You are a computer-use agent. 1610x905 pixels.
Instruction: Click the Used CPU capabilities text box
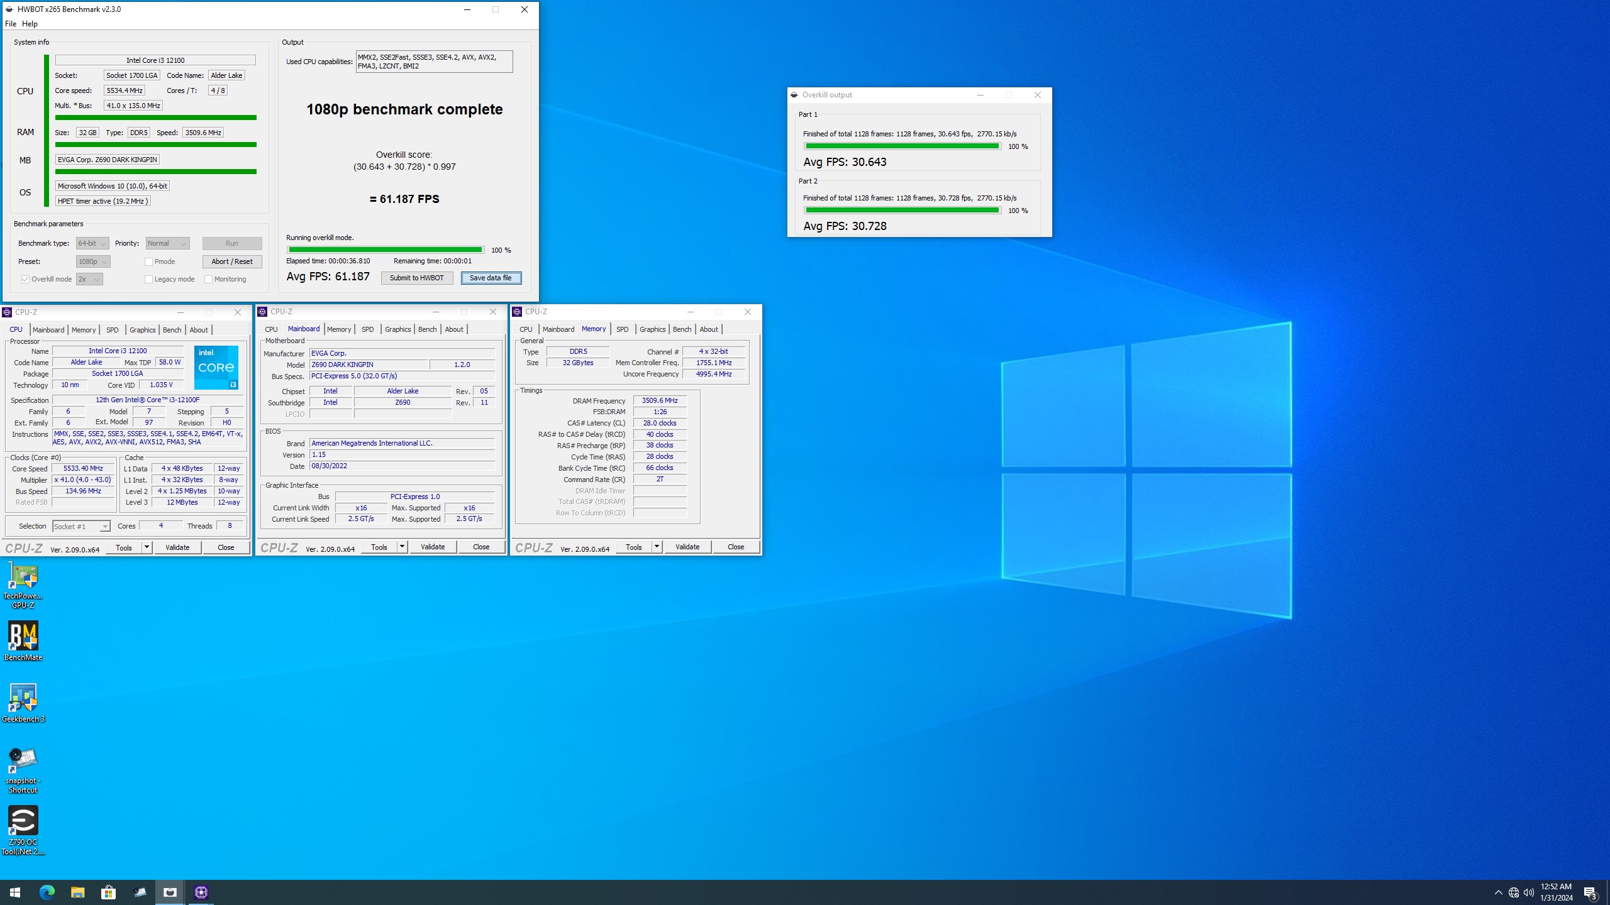tap(434, 62)
